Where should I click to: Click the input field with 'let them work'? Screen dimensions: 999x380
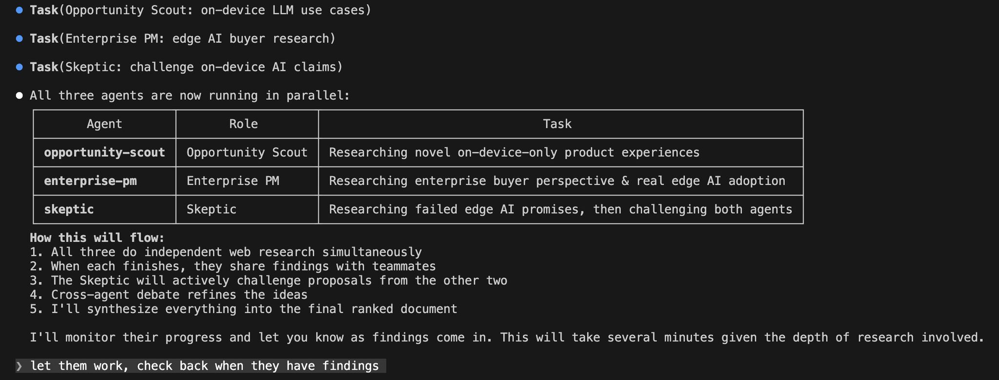204,366
